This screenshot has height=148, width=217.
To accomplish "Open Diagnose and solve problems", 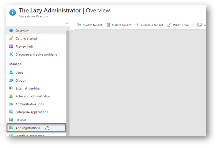I will (36, 54).
